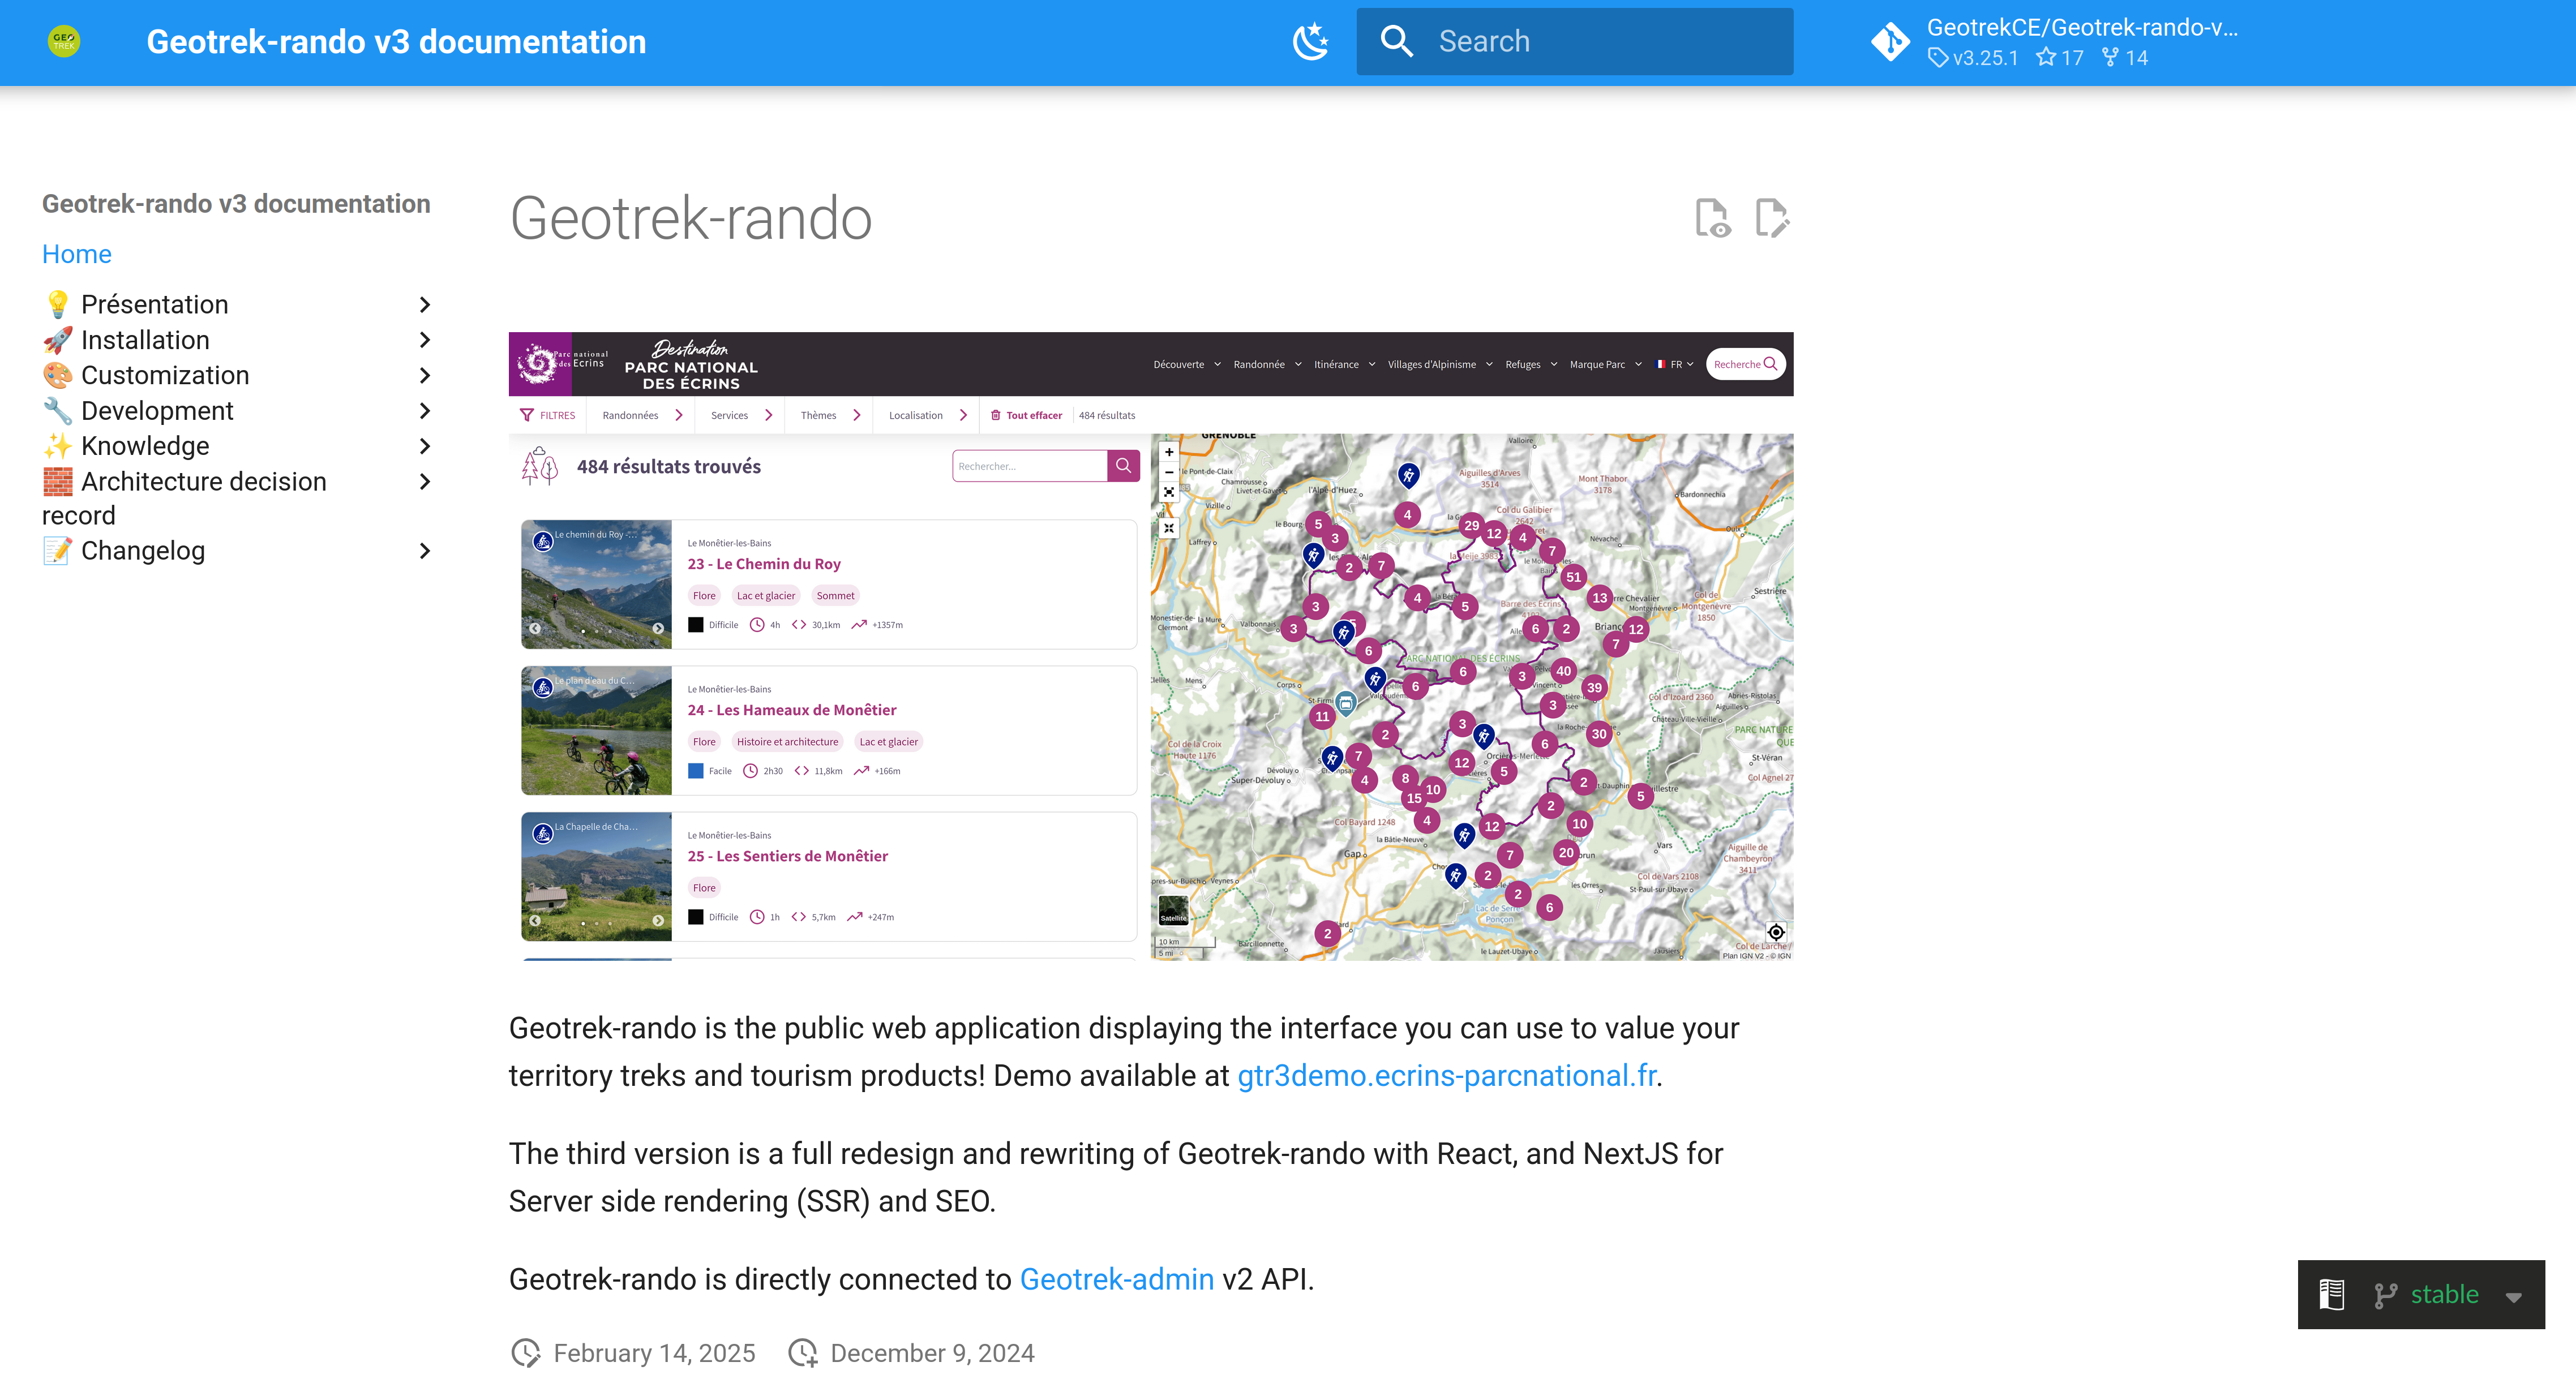
Task: Click the git repository icon
Action: pos(1890,41)
